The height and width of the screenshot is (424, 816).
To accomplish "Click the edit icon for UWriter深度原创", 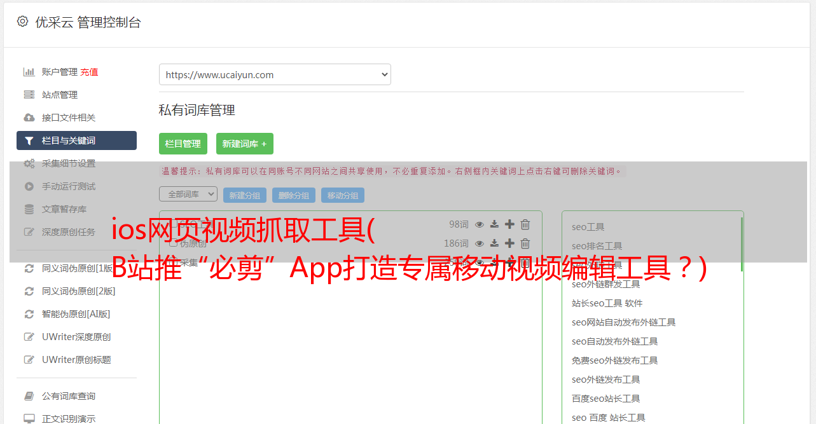I will tap(29, 336).
